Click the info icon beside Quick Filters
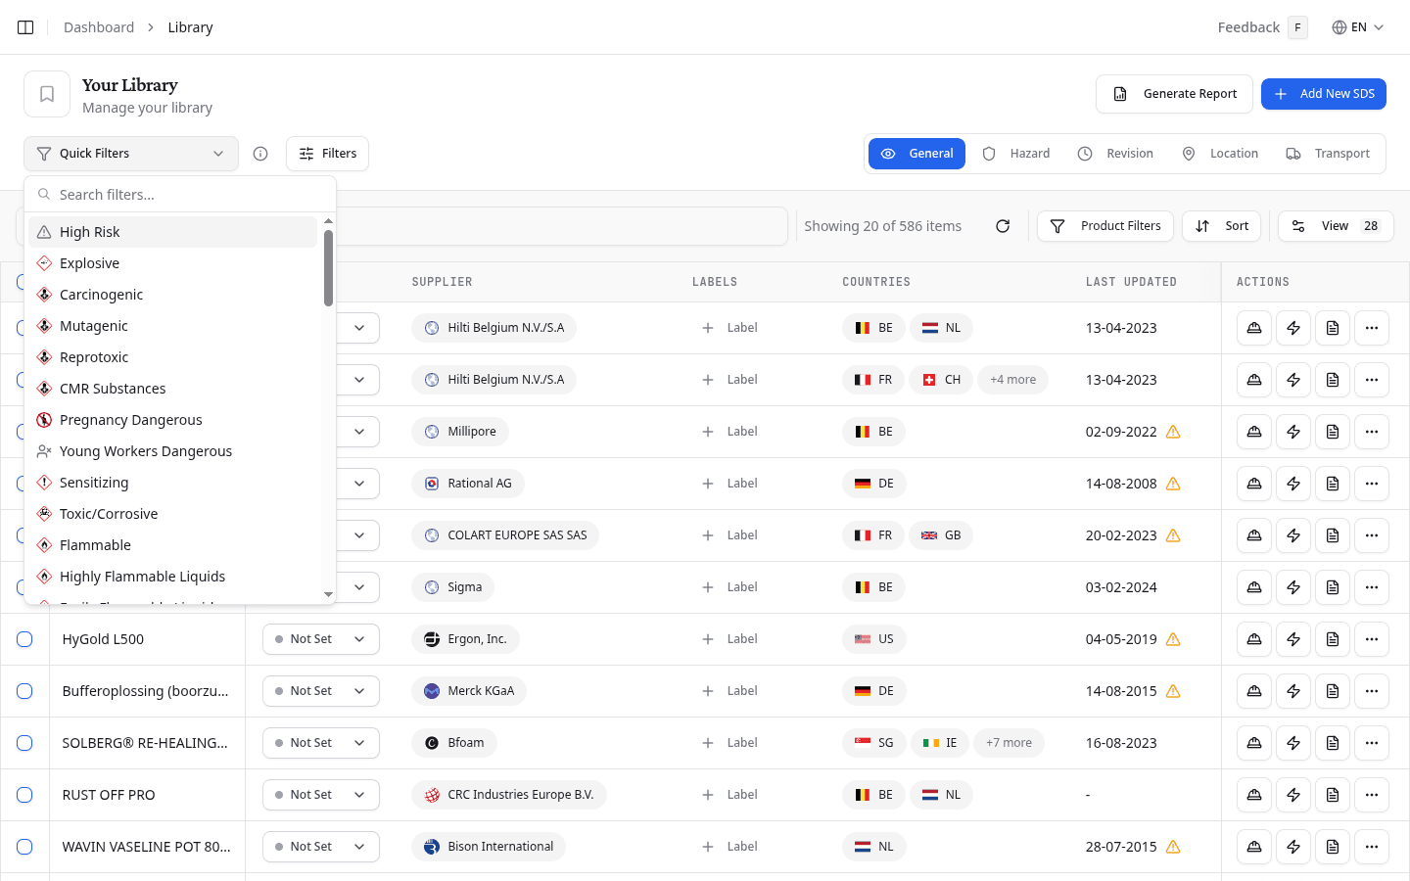This screenshot has width=1410, height=881. click(x=259, y=153)
